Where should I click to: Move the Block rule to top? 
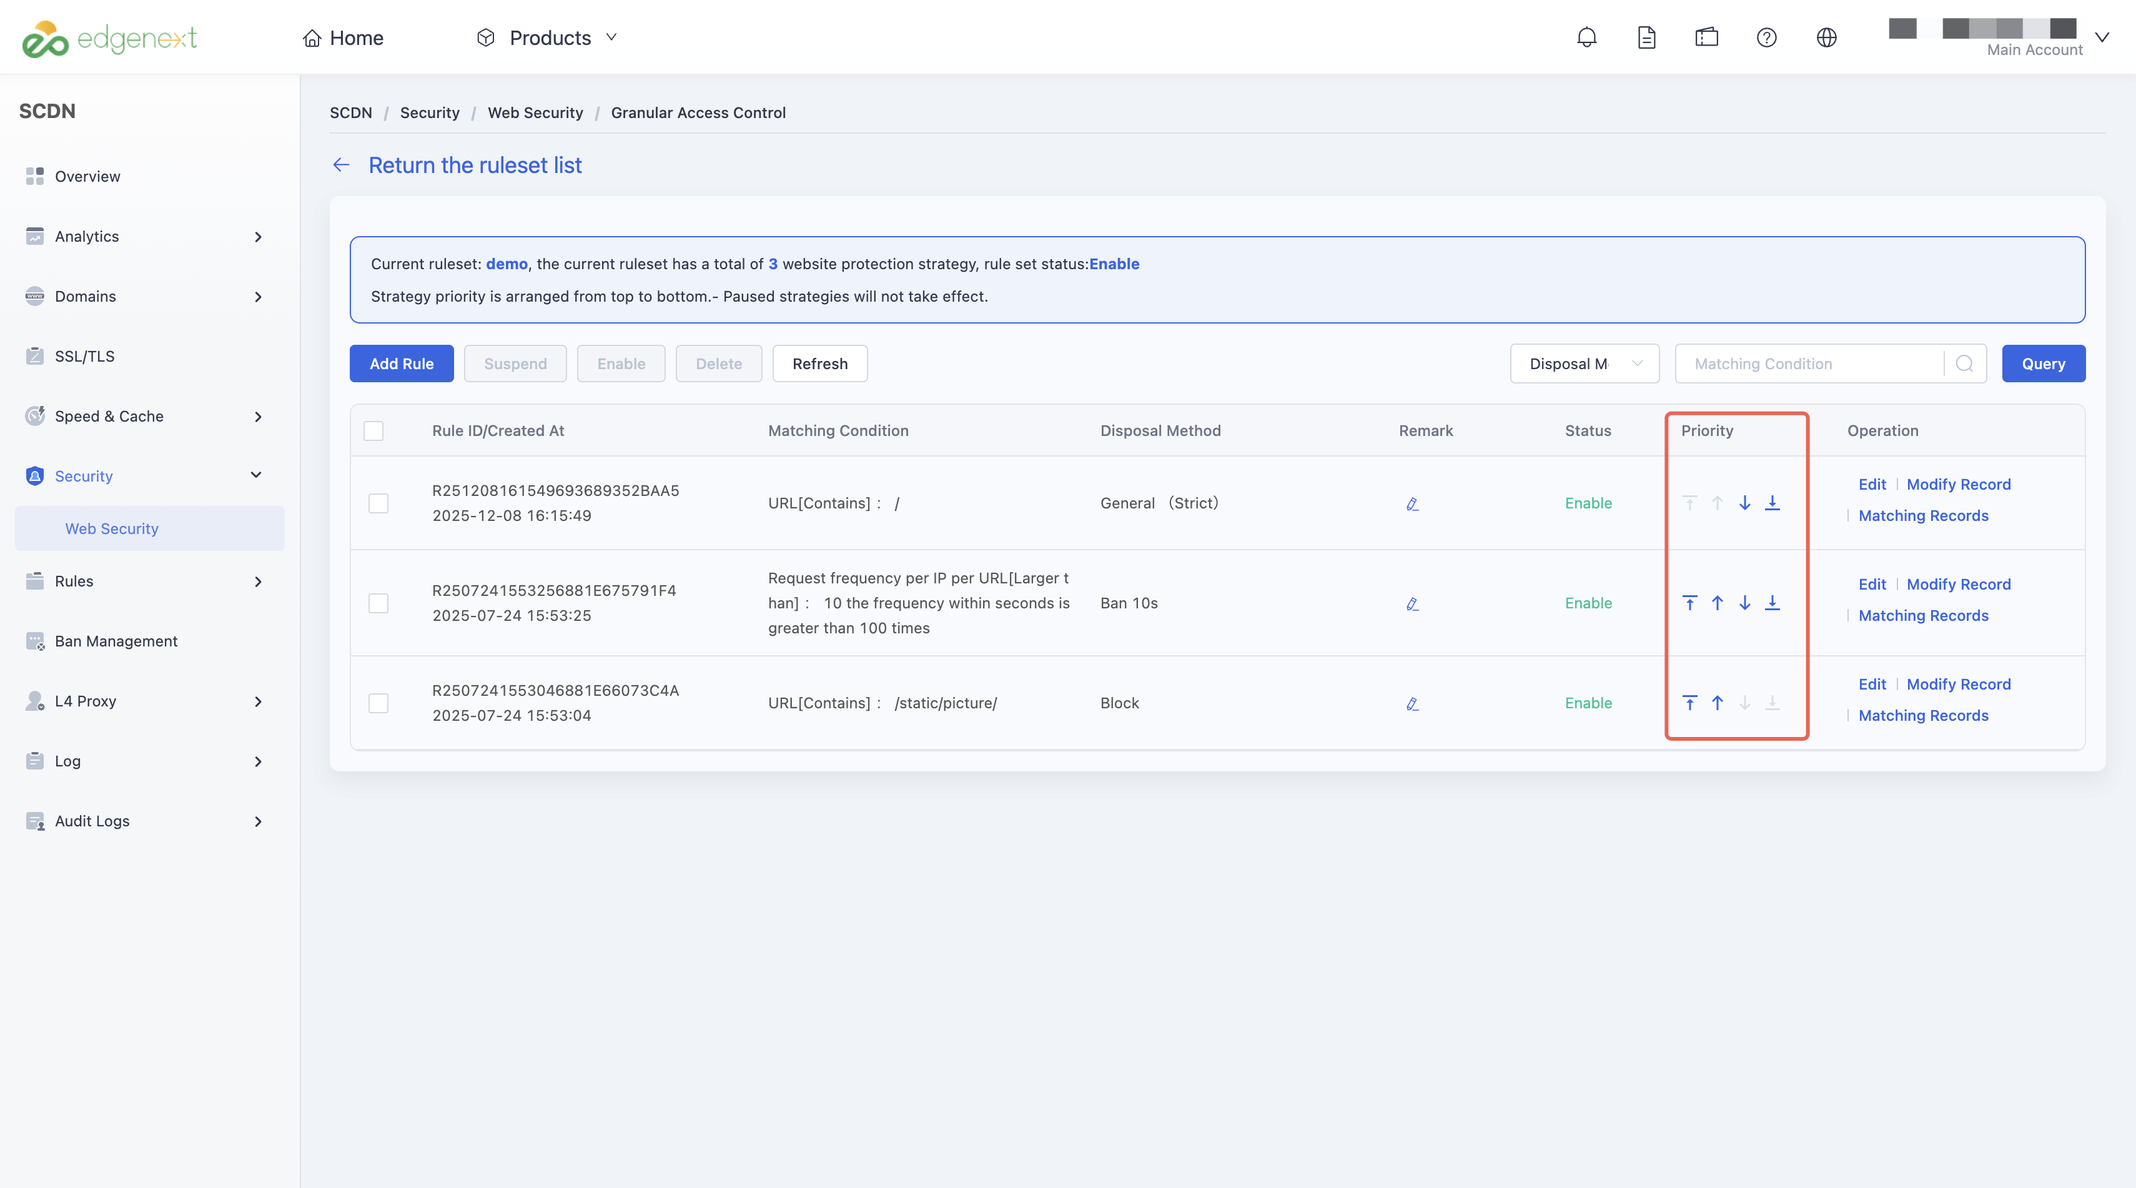[x=1689, y=702]
